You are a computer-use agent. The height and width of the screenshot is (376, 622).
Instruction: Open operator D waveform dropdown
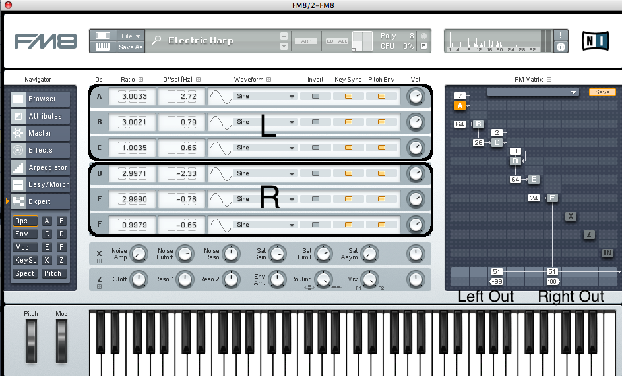coord(265,173)
